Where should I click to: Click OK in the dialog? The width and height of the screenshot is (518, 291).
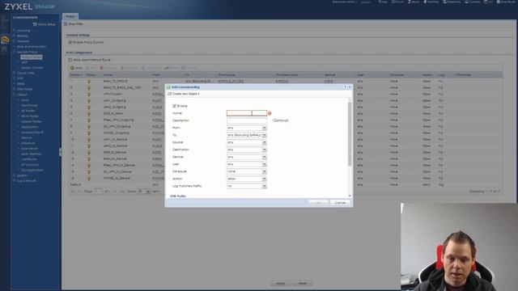pos(318,203)
